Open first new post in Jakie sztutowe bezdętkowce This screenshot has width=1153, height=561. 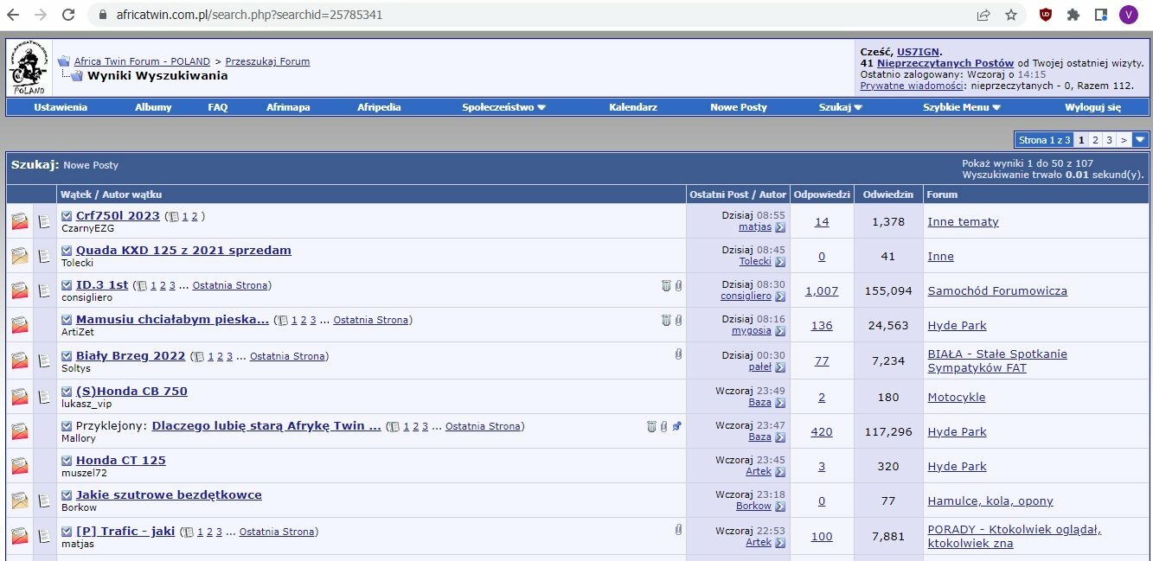tap(67, 494)
